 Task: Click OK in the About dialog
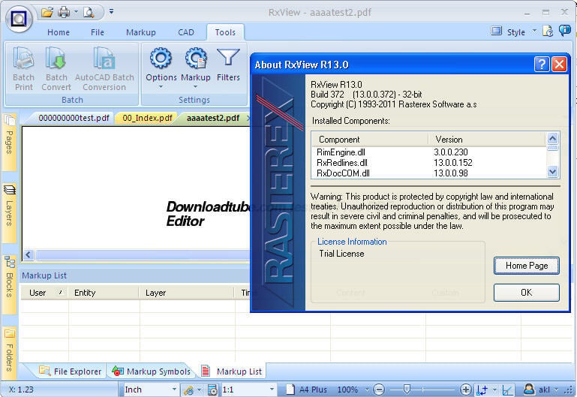(527, 293)
